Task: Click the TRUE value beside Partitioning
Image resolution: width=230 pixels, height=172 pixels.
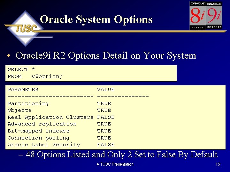Action: coord(104,104)
